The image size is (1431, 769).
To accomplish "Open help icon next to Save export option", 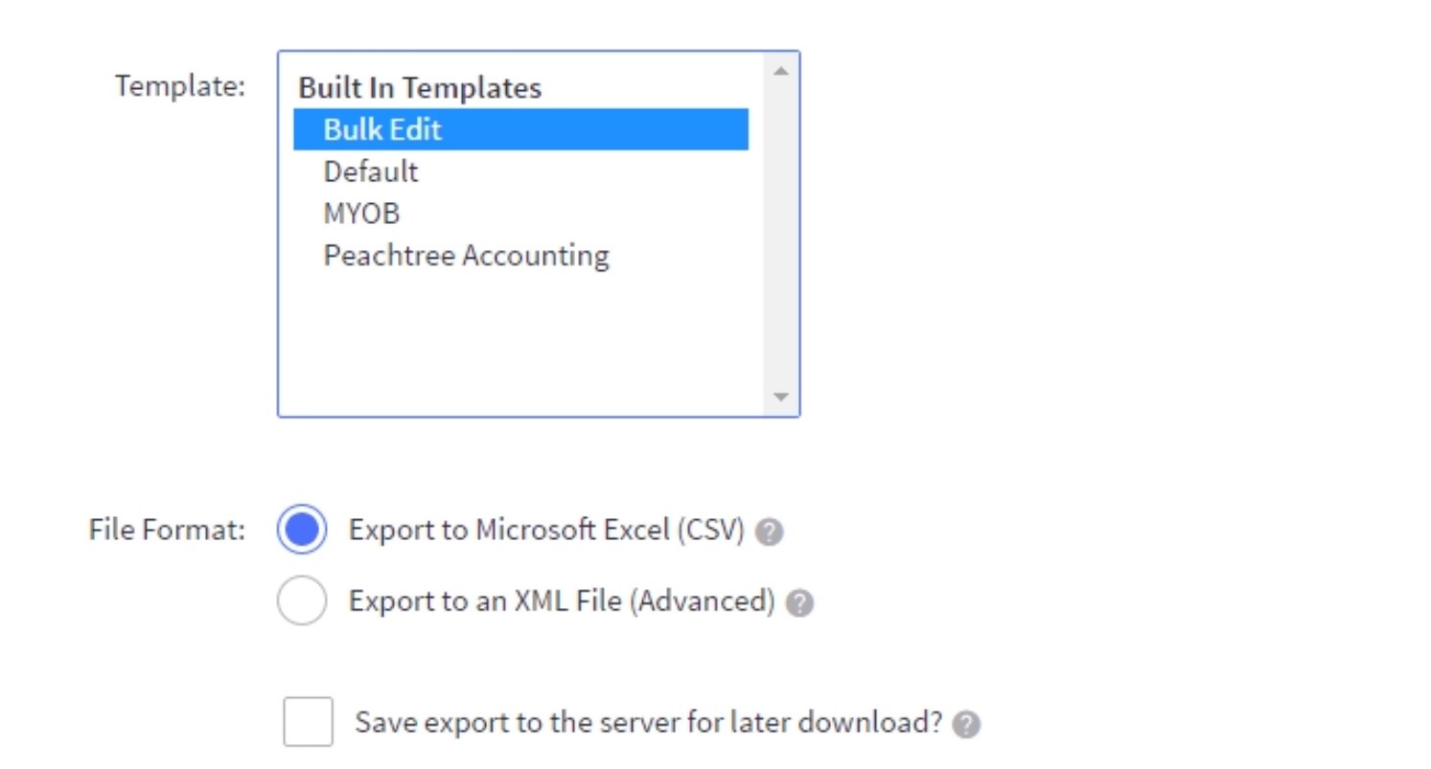I will (966, 724).
